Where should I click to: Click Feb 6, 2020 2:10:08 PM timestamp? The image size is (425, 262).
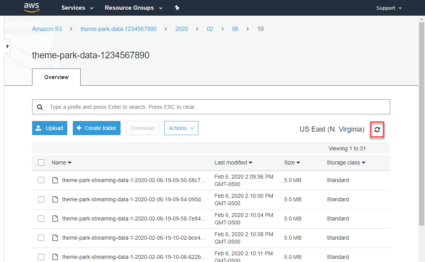[x=244, y=238]
